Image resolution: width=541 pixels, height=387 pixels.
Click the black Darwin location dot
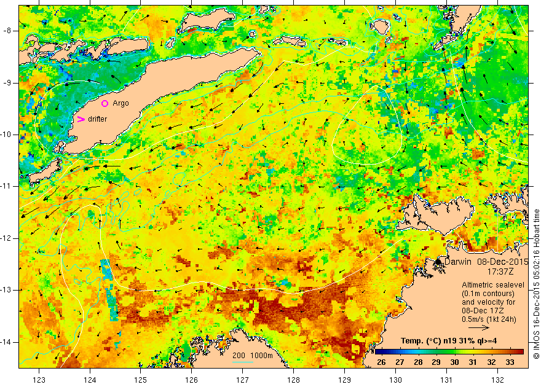[438, 262]
